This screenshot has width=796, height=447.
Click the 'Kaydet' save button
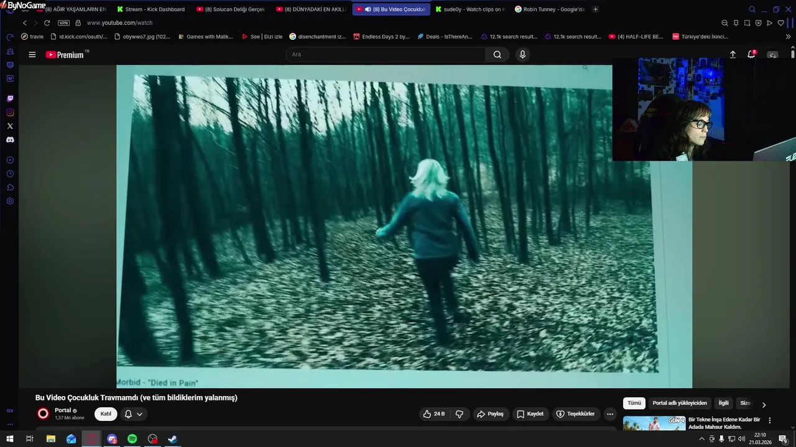[x=530, y=414]
